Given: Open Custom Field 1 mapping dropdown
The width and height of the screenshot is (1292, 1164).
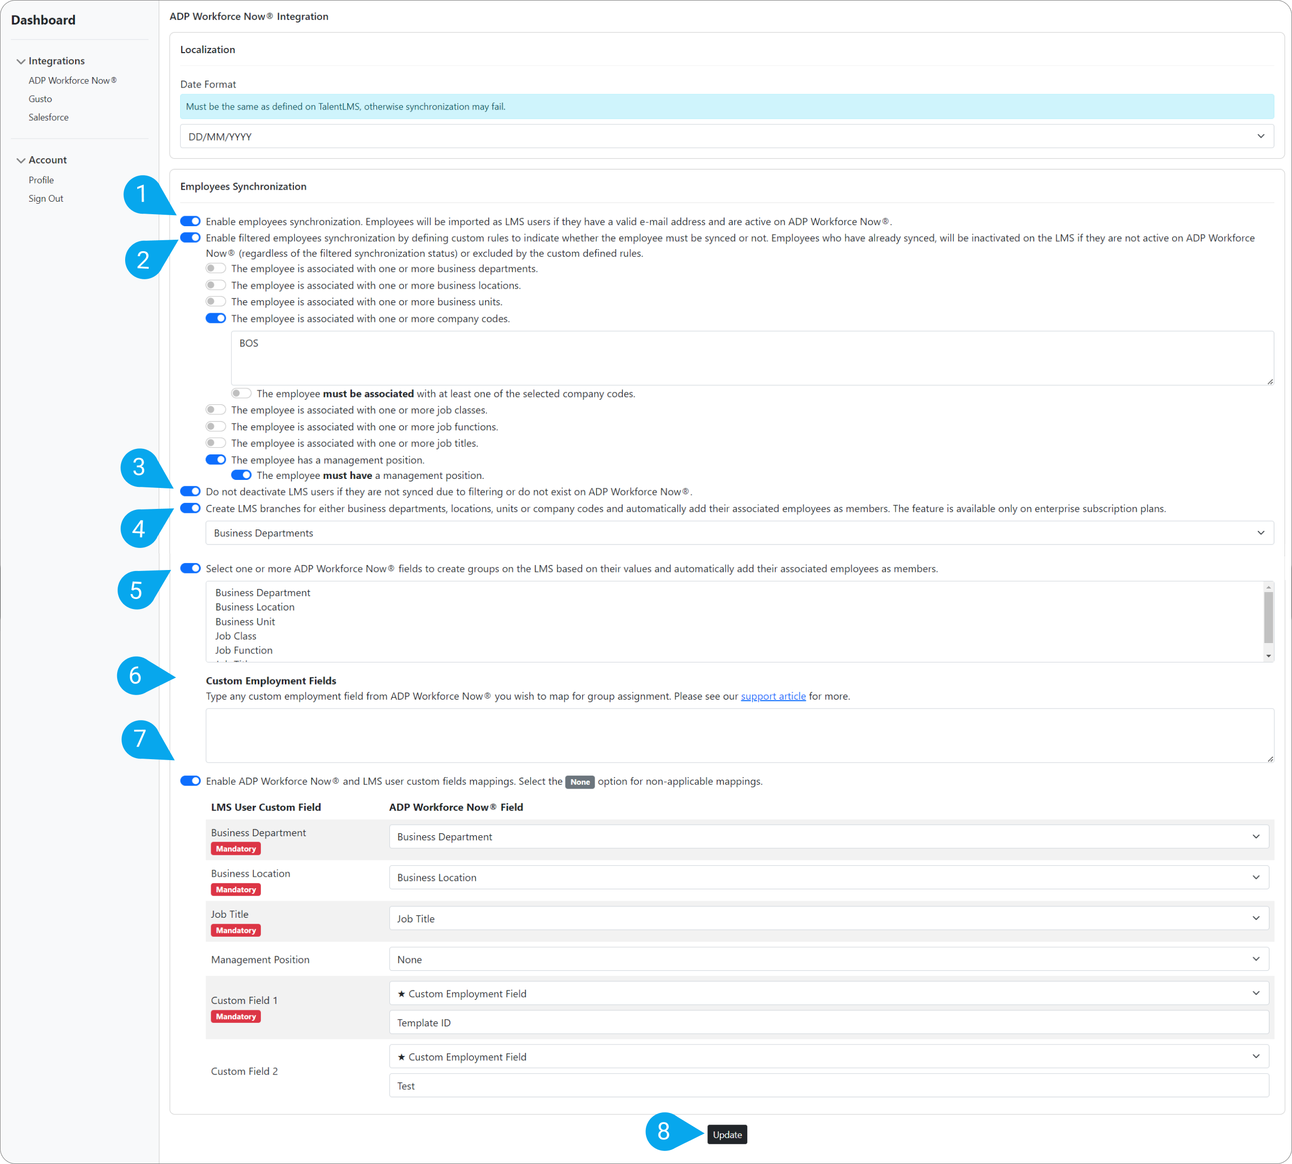Looking at the screenshot, I should [x=829, y=993].
